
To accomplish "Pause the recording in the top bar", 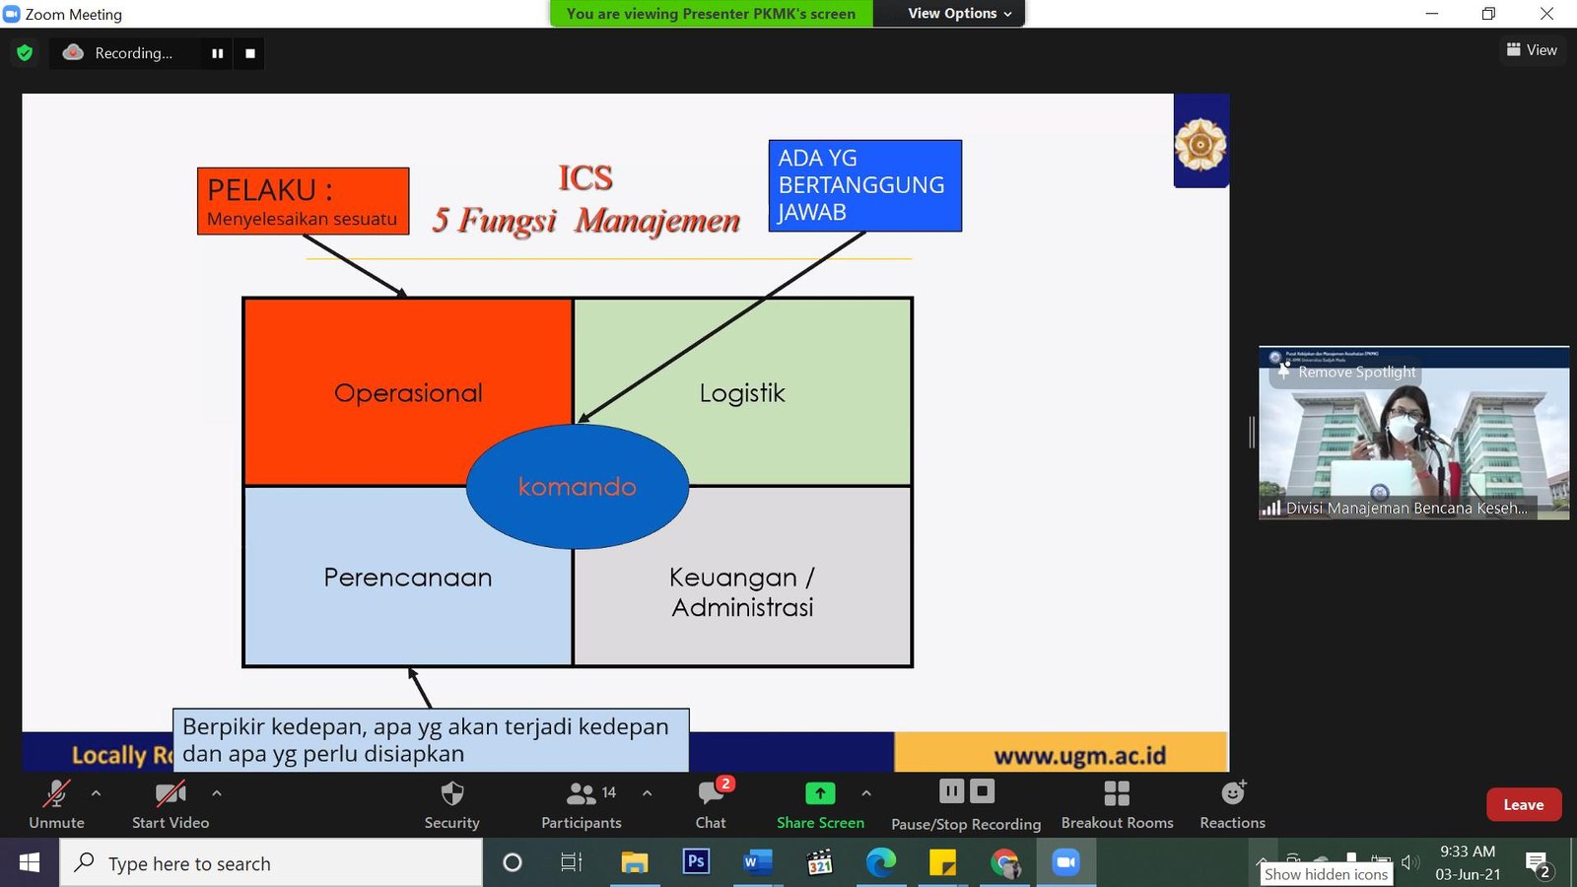I will pyautogui.click(x=217, y=53).
